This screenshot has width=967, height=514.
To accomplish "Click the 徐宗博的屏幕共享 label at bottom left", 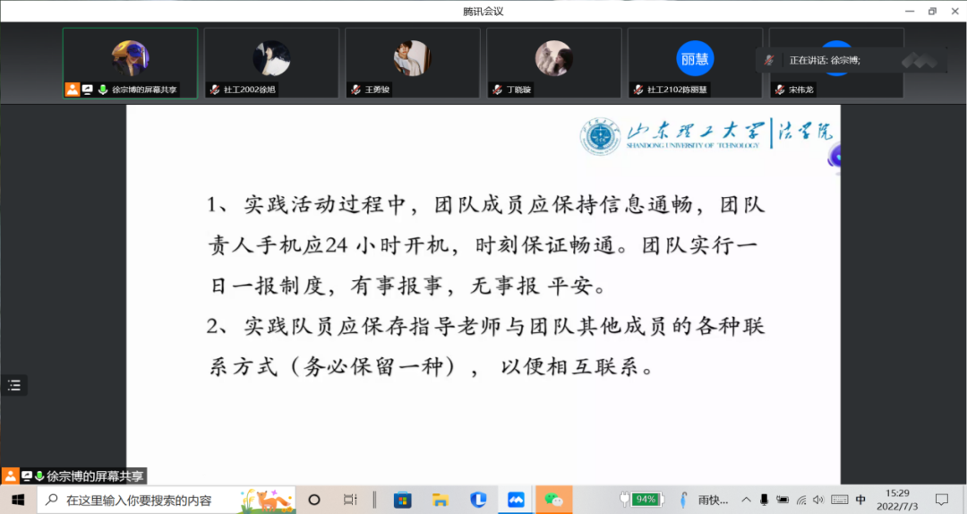I will (95, 476).
